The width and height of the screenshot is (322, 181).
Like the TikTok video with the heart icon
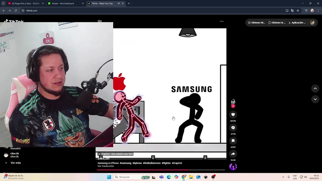(x=233, y=115)
